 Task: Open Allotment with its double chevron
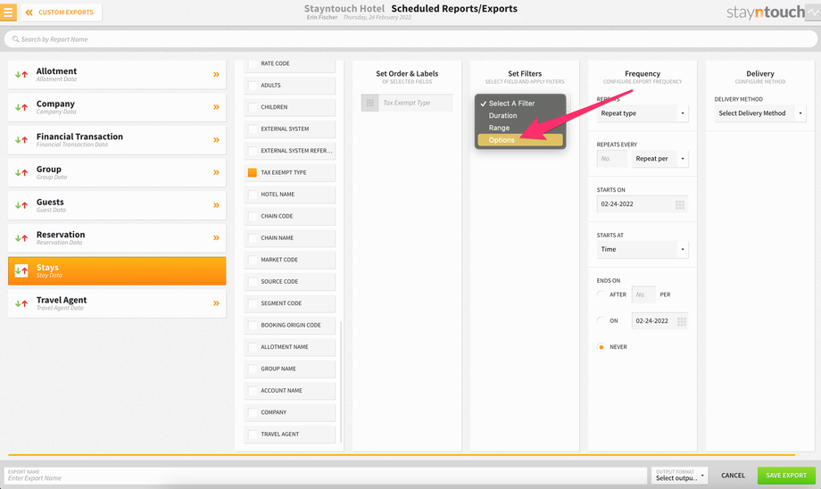[216, 75]
